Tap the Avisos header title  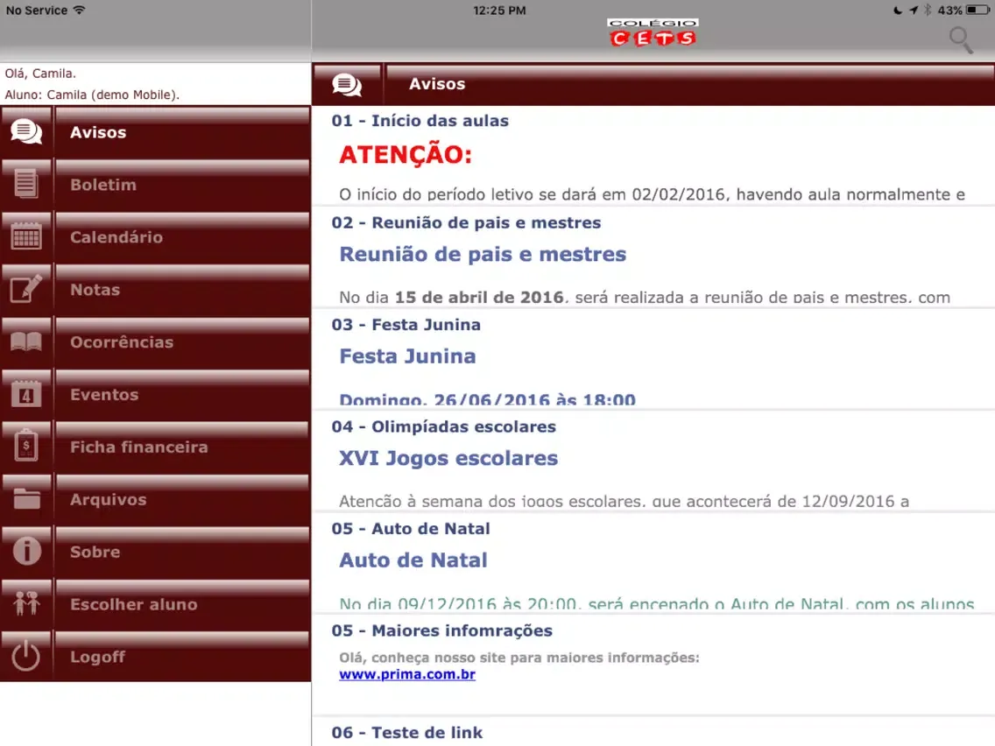coord(437,84)
